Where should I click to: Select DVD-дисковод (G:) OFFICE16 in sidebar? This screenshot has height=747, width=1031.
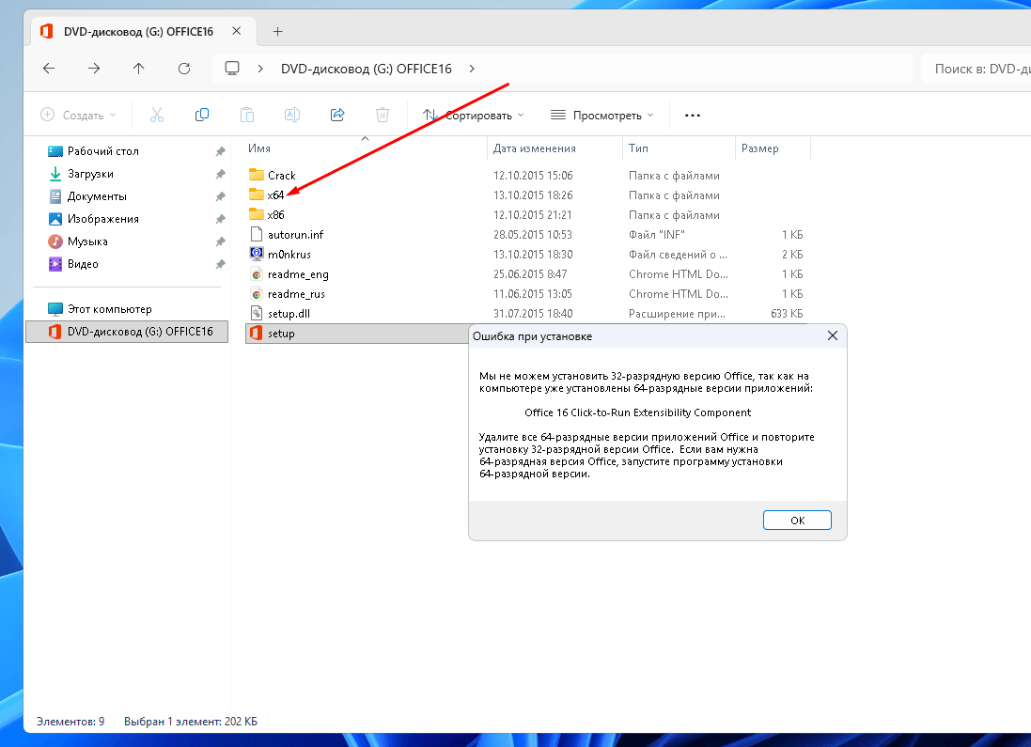pyautogui.click(x=127, y=332)
